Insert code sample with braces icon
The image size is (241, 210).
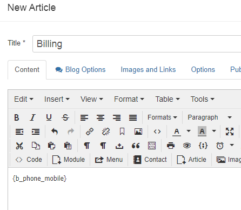[203, 146]
